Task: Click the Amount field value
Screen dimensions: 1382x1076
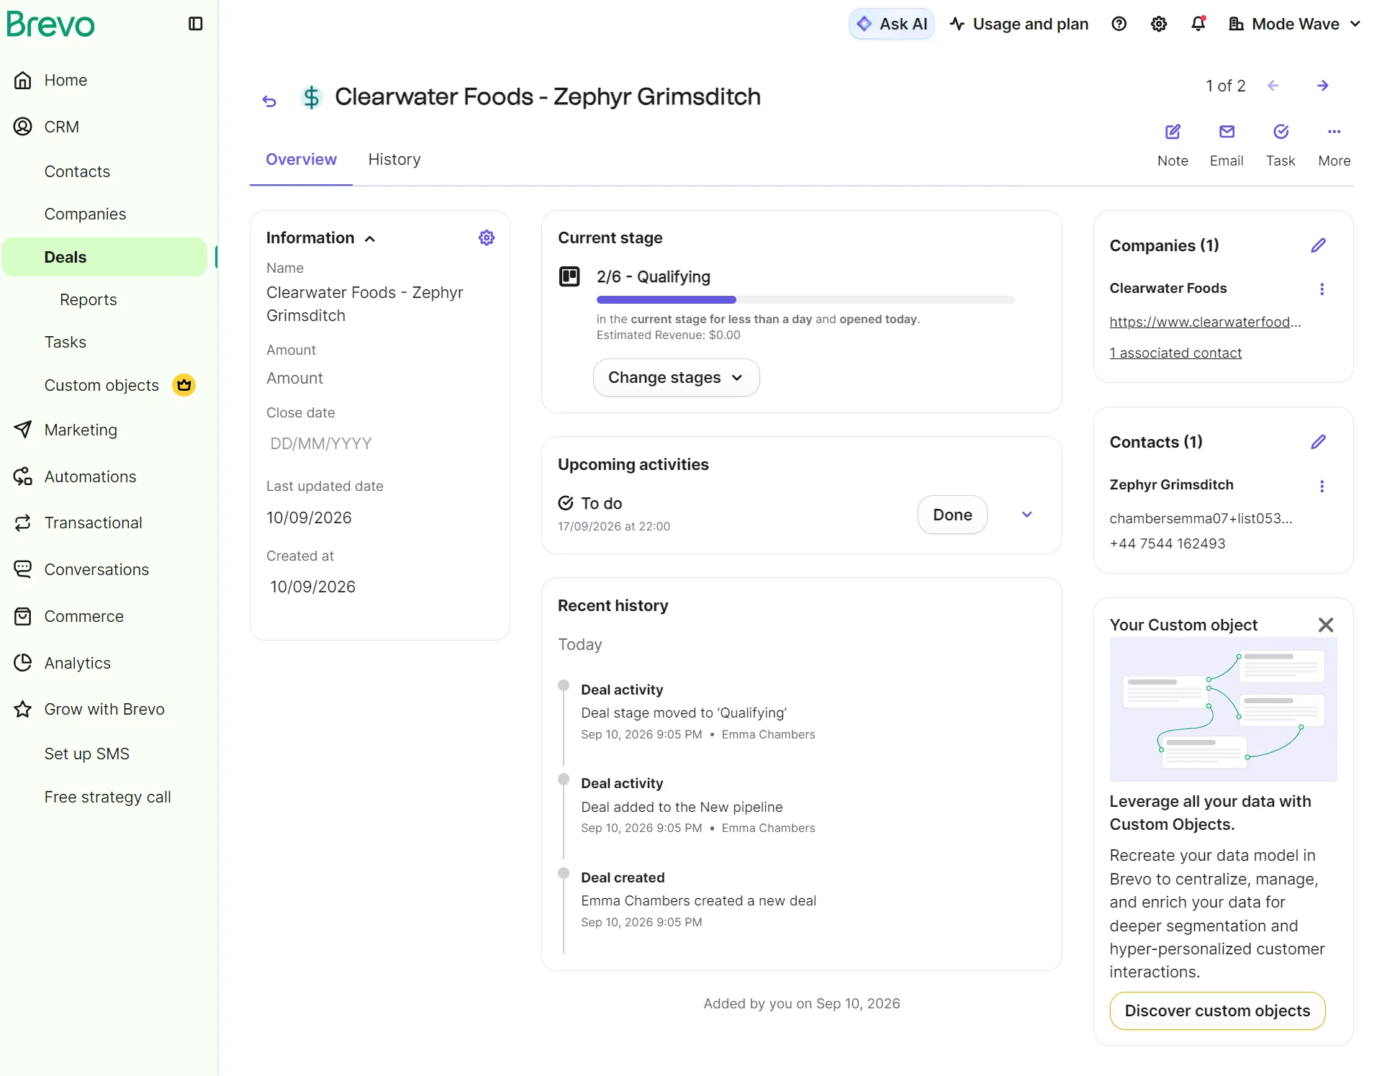Action: pyautogui.click(x=294, y=378)
